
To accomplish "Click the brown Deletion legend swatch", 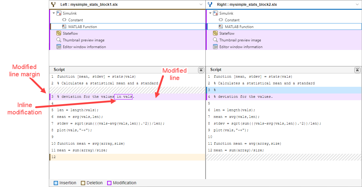I will click(83, 183).
